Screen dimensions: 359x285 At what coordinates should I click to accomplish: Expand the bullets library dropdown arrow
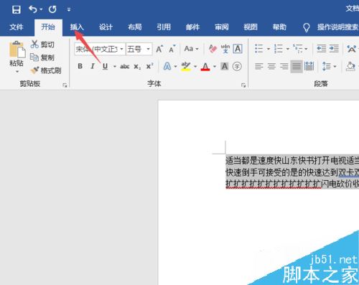pos(269,49)
